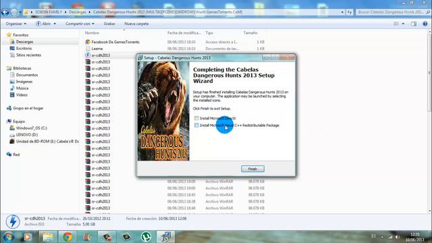Open Documentos library in the sidebar
The image size is (432, 243).
pyautogui.click(x=27, y=75)
